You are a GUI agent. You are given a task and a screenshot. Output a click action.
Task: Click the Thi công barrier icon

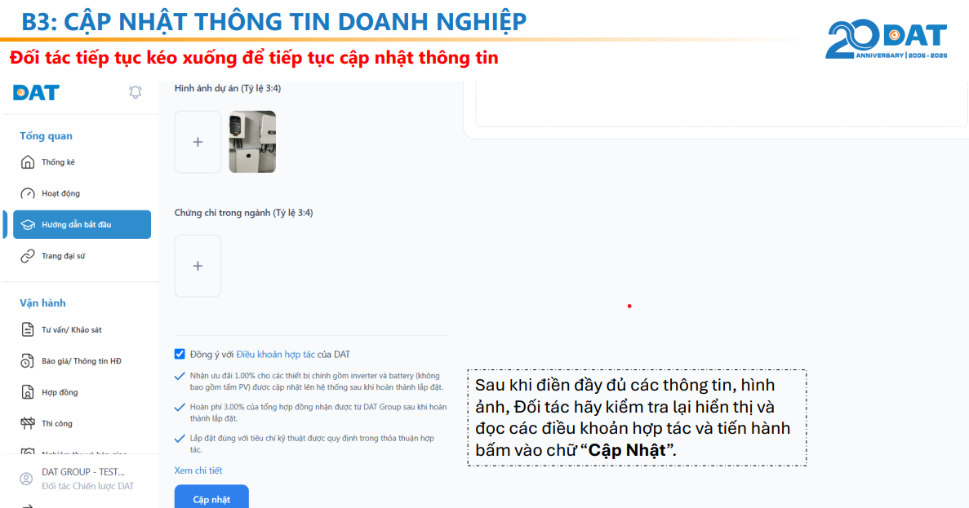click(x=27, y=423)
